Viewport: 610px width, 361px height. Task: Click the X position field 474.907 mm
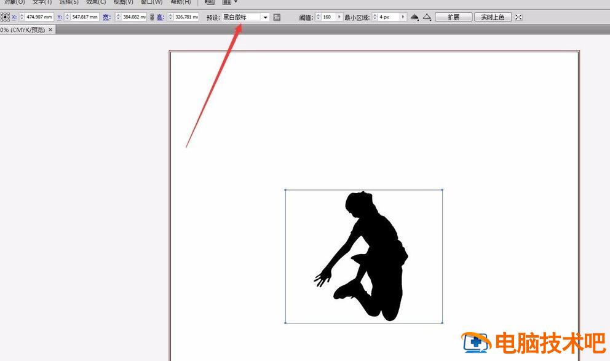tap(39, 17)
